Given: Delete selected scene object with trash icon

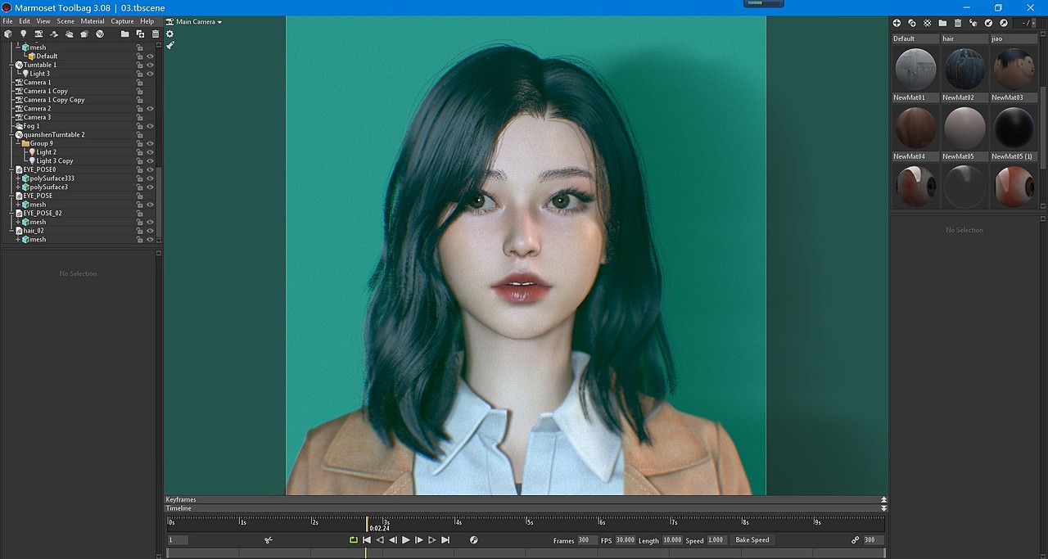Looking at the screenshot, I should (x=155, y=34).
